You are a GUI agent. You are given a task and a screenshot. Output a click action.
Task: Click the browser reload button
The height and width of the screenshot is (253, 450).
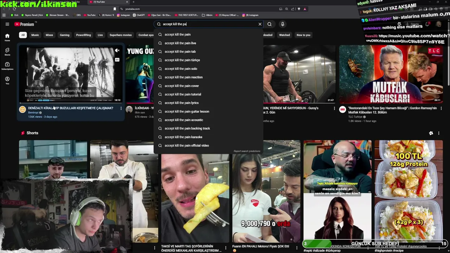click(x=14, y=9)
